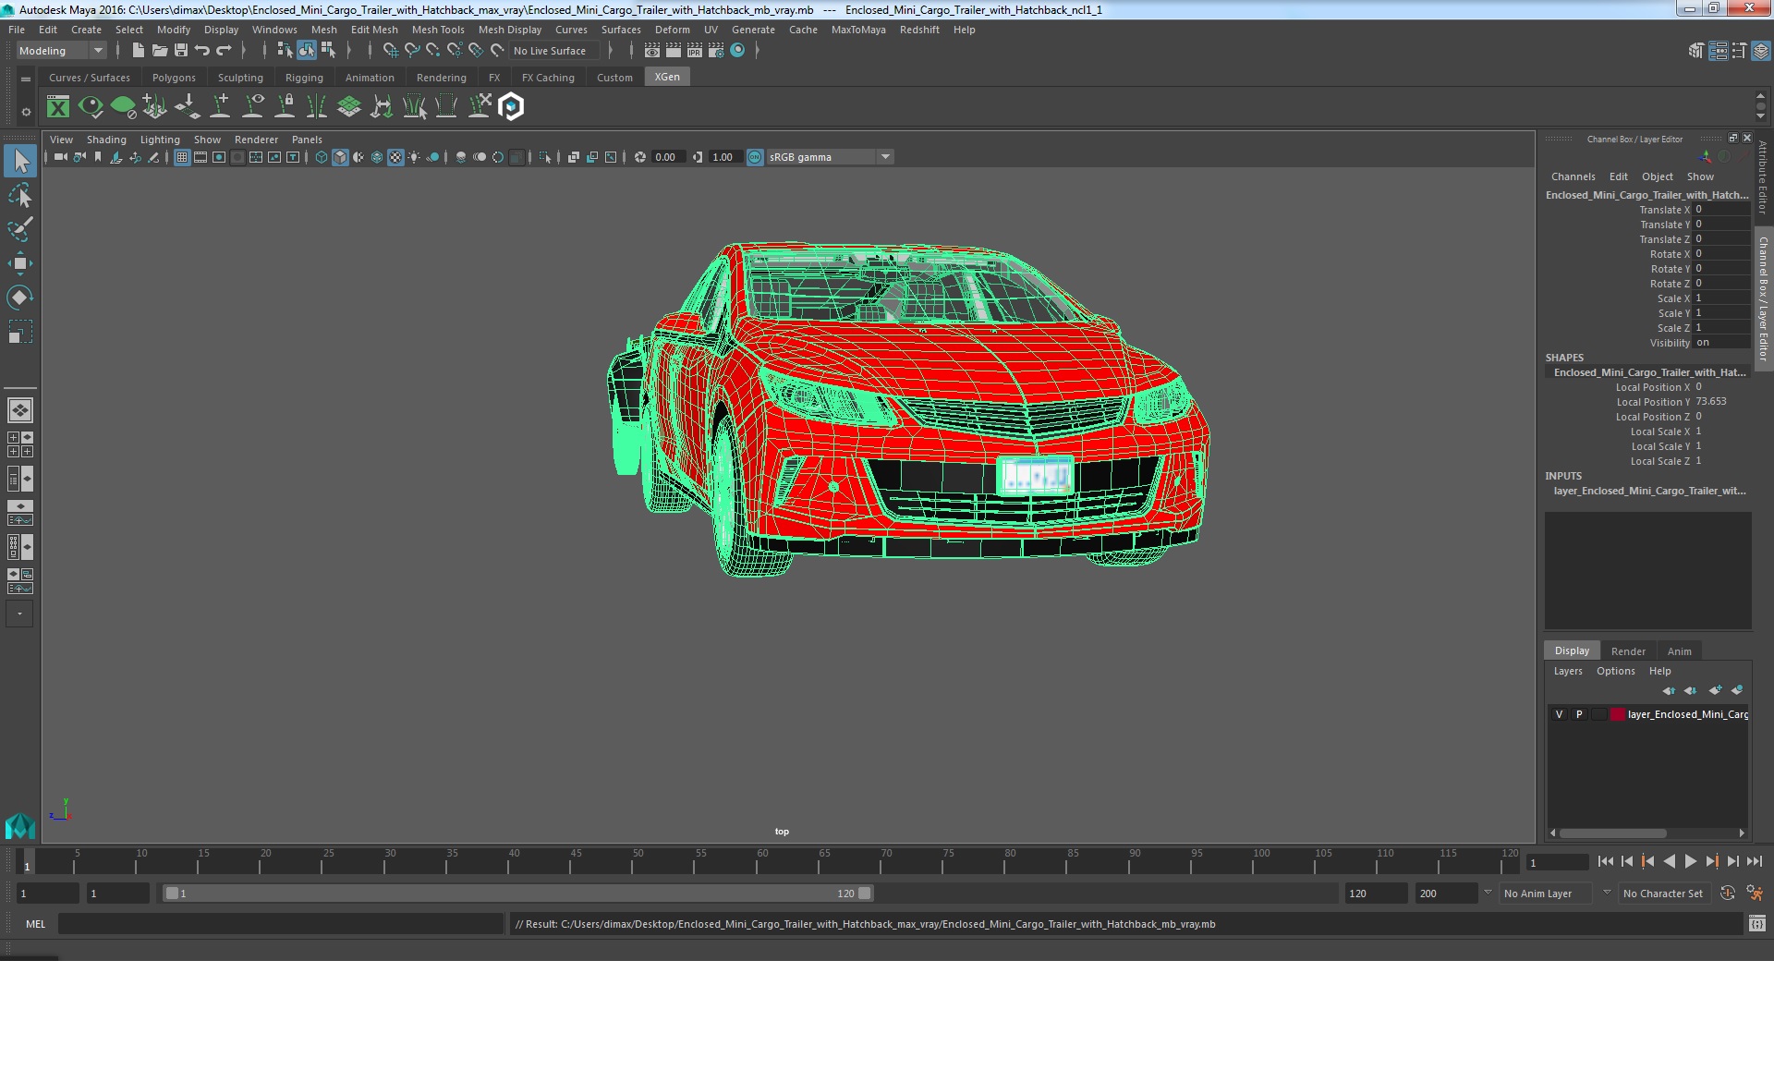The width and height of the screenshot is (1774, 1070).
Task: Go to start of playback range
Action: [x=1605, y=862]
